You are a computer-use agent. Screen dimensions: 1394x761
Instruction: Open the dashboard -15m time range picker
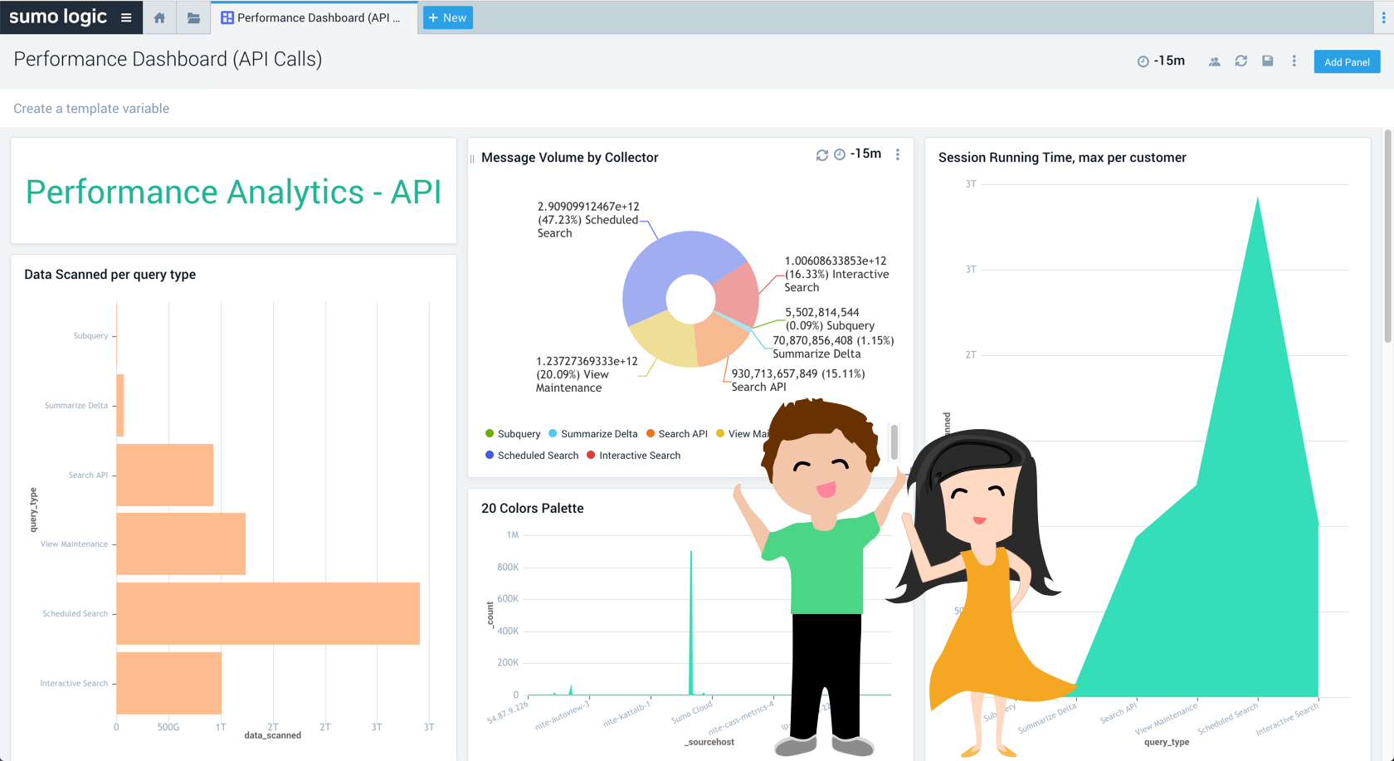[x=1161, y=61]
